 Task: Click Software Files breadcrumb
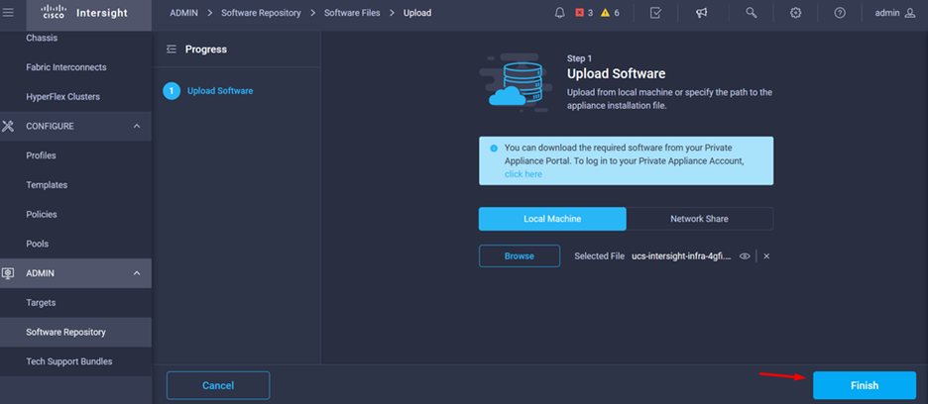pyautogui.click(x=352, y=13)
